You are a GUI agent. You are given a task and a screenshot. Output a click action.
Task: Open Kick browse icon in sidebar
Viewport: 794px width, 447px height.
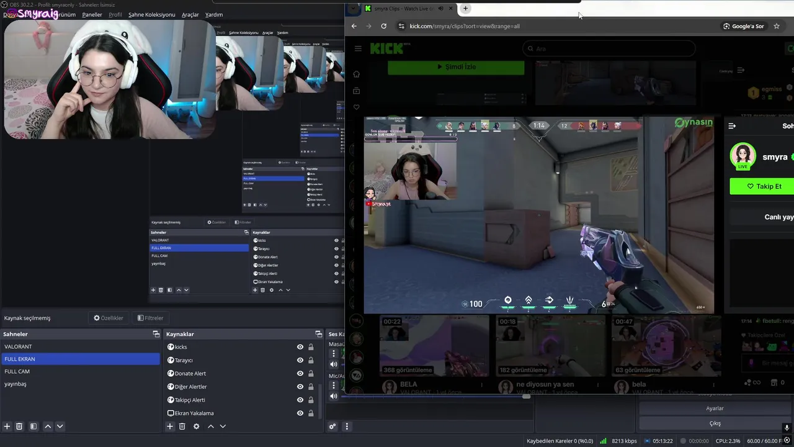(x=356, y=91)
